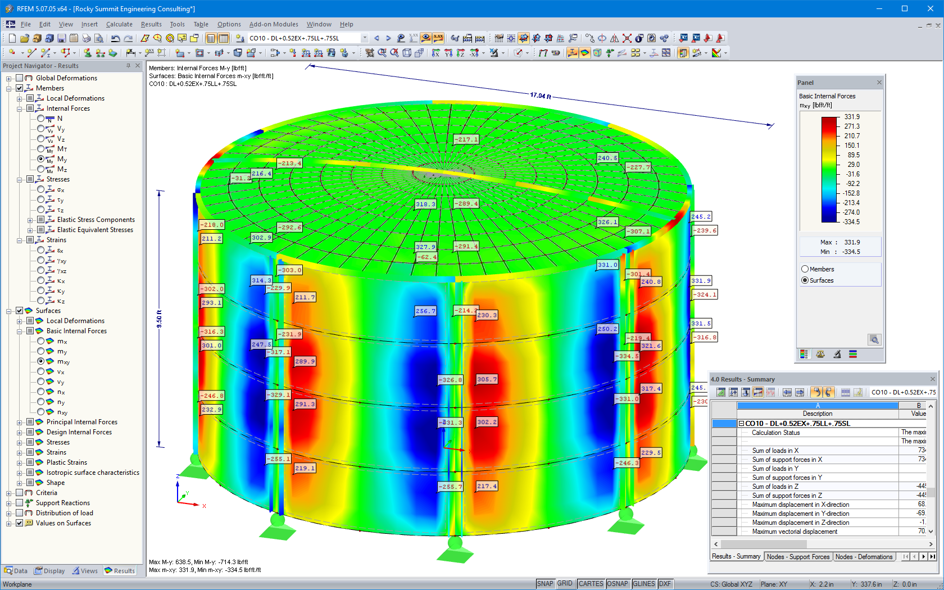Click view in Y direction icon
The image size is (944, 590).
click(448, 53)
